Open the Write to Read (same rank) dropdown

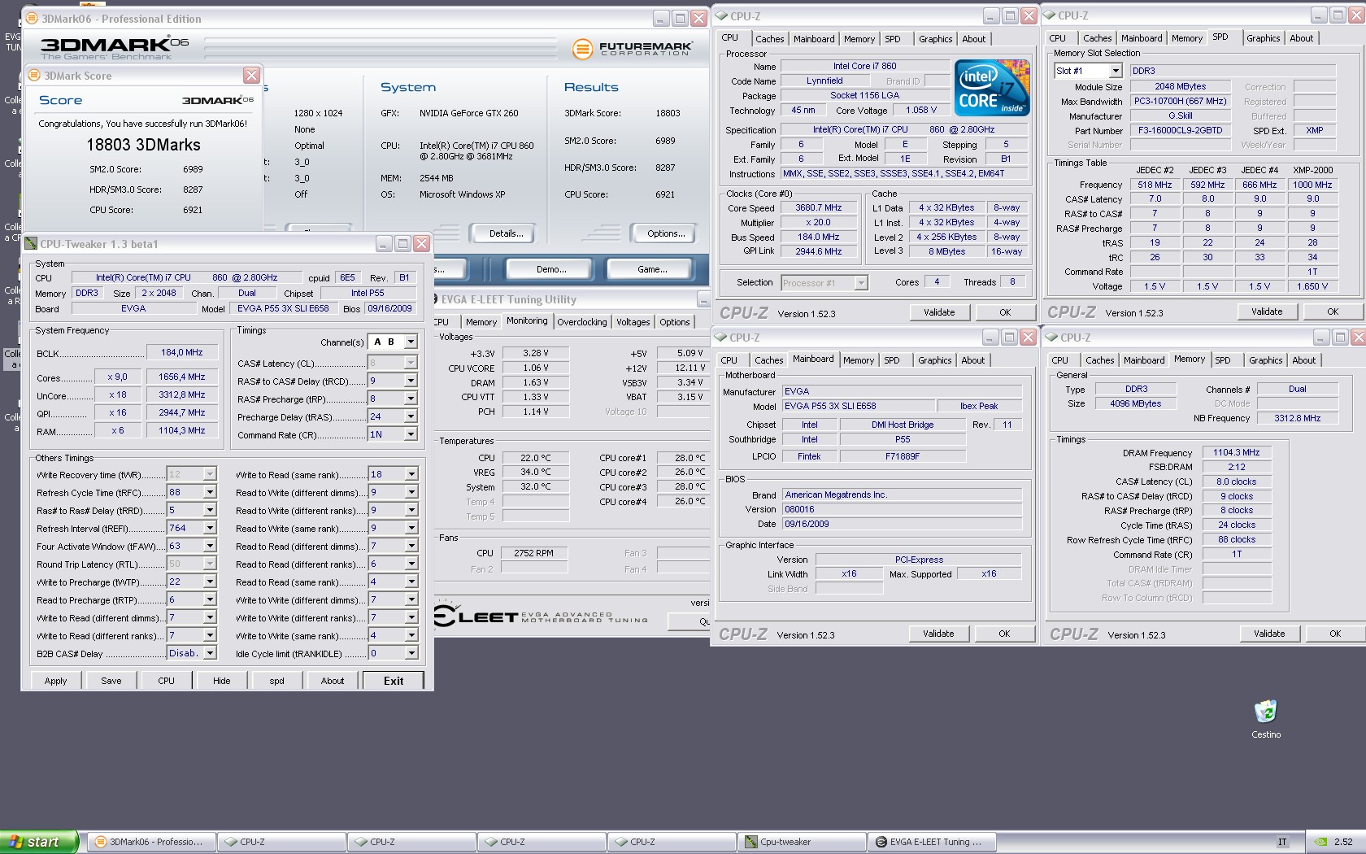(411, 474)
